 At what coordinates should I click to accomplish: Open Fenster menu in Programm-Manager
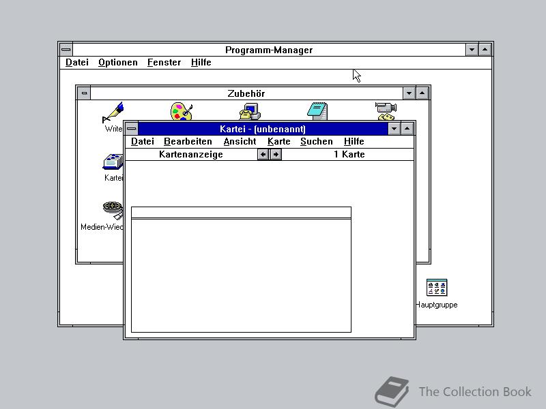tap(164, 63)
